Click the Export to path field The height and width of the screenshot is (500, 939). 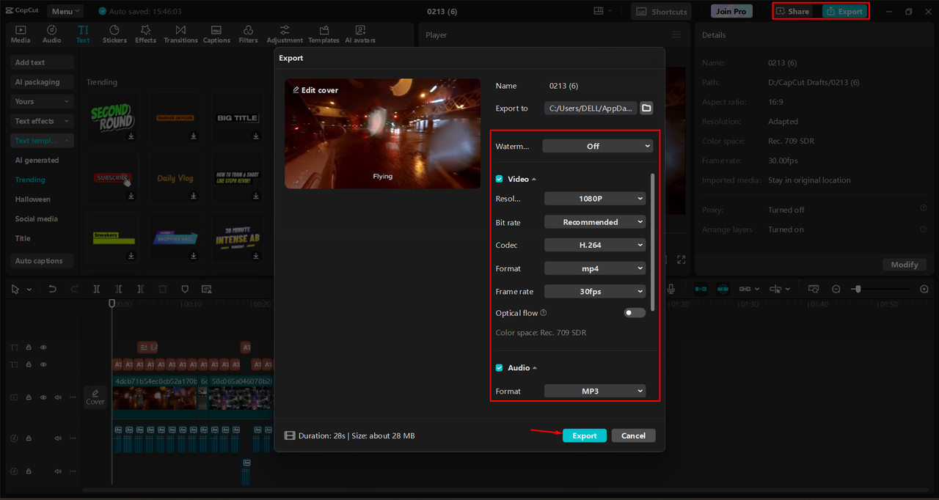[x=591, y=109]
